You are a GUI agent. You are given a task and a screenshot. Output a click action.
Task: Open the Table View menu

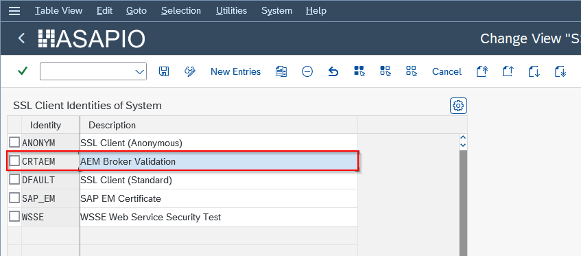(x=58, y=11)
